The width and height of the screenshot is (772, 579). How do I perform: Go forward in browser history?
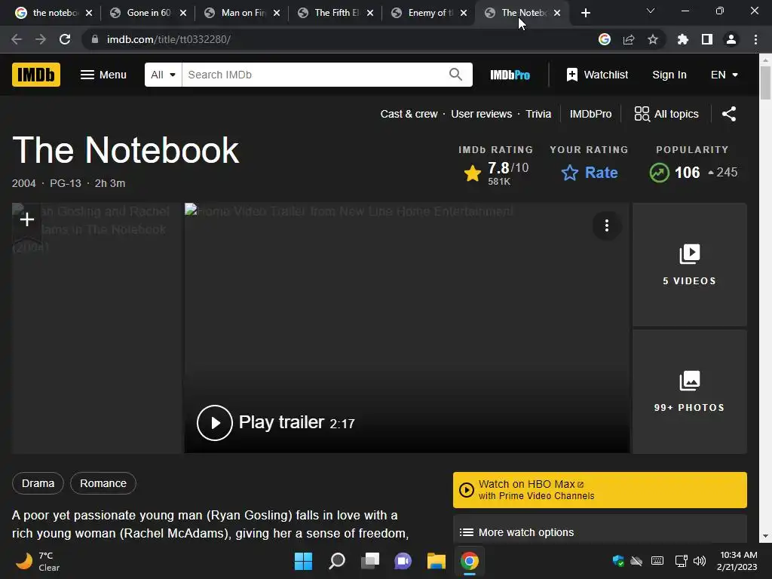point(41,39)
